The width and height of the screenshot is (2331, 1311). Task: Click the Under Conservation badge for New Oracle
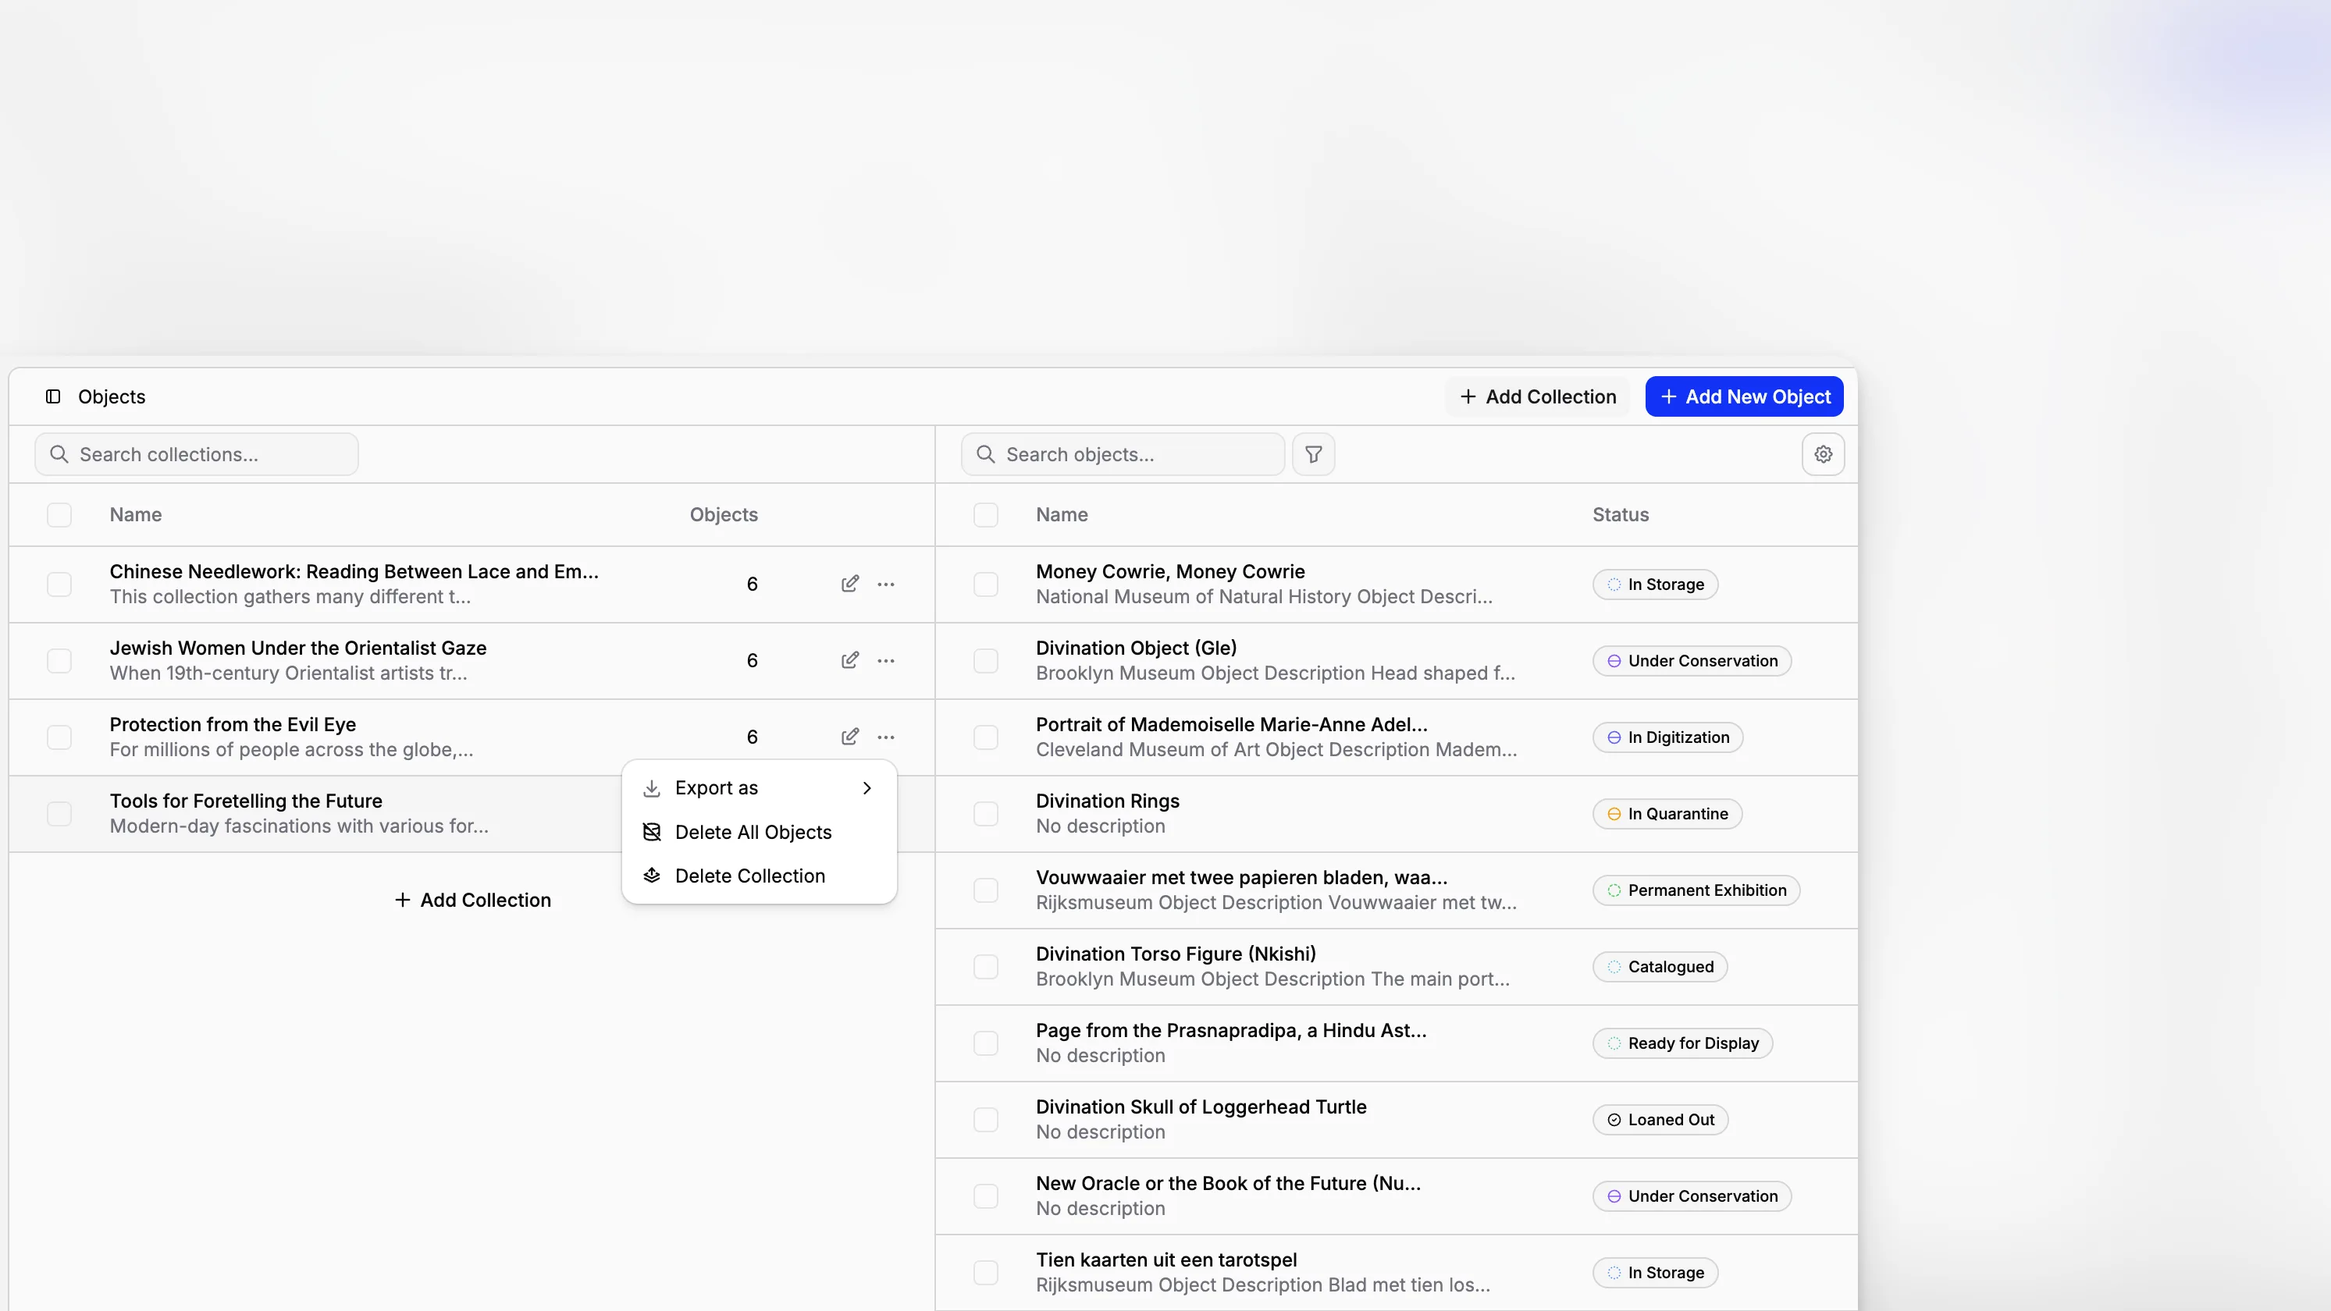click(x=1691, y=1196)
